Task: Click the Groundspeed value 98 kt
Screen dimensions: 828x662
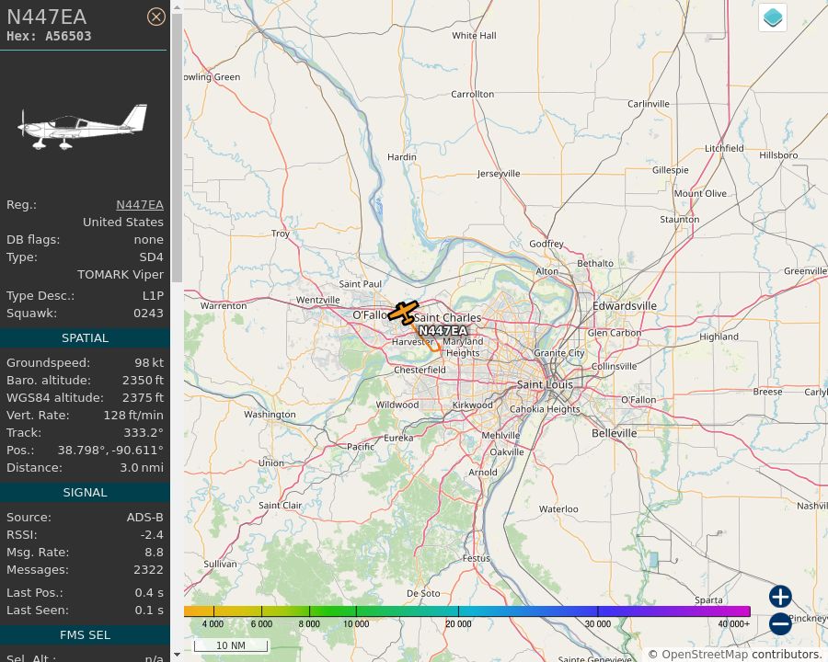Action: pos(149,362)
